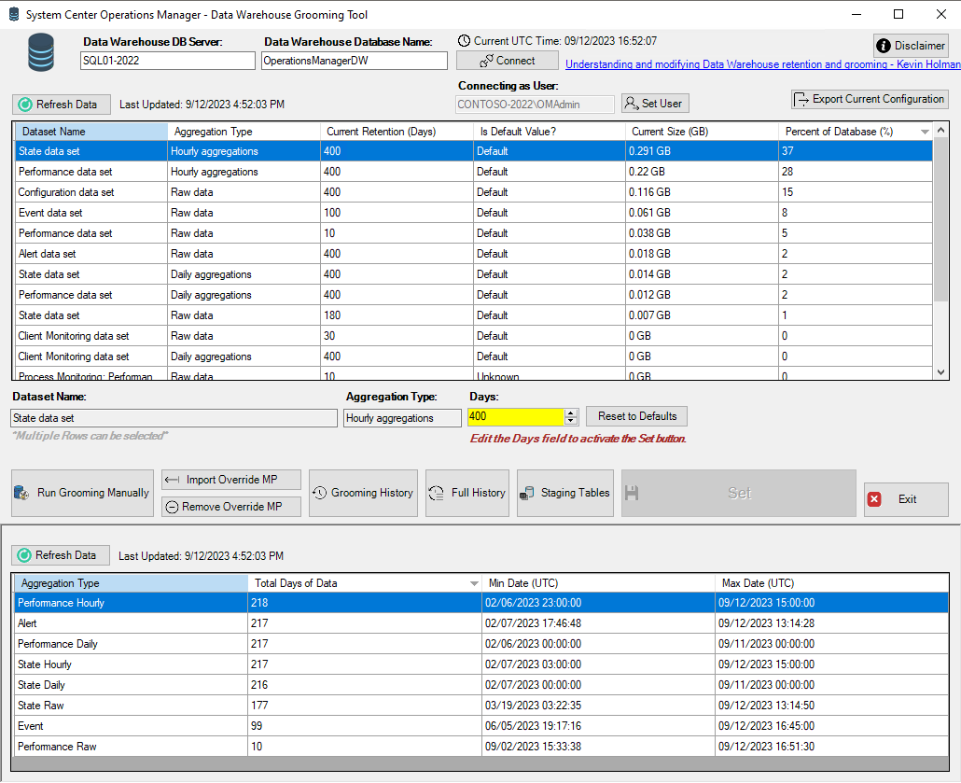Click the Run Grooming Manually icon
The width and height of the screenshot is (961, 783).
[21, 493]
